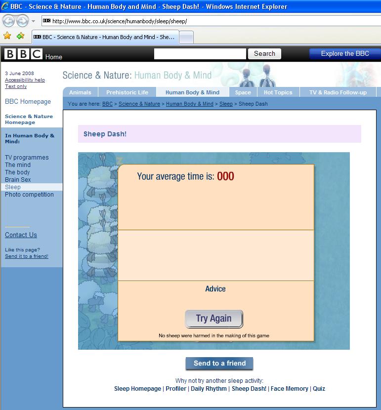The width and height of the screenshot is (381, 410).
Task: Click the BBC breadcrumb link
Action: click(x=107, y=104)
